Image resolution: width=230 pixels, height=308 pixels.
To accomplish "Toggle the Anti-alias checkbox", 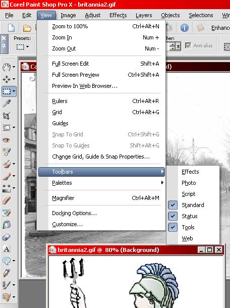I will point(188,46).
